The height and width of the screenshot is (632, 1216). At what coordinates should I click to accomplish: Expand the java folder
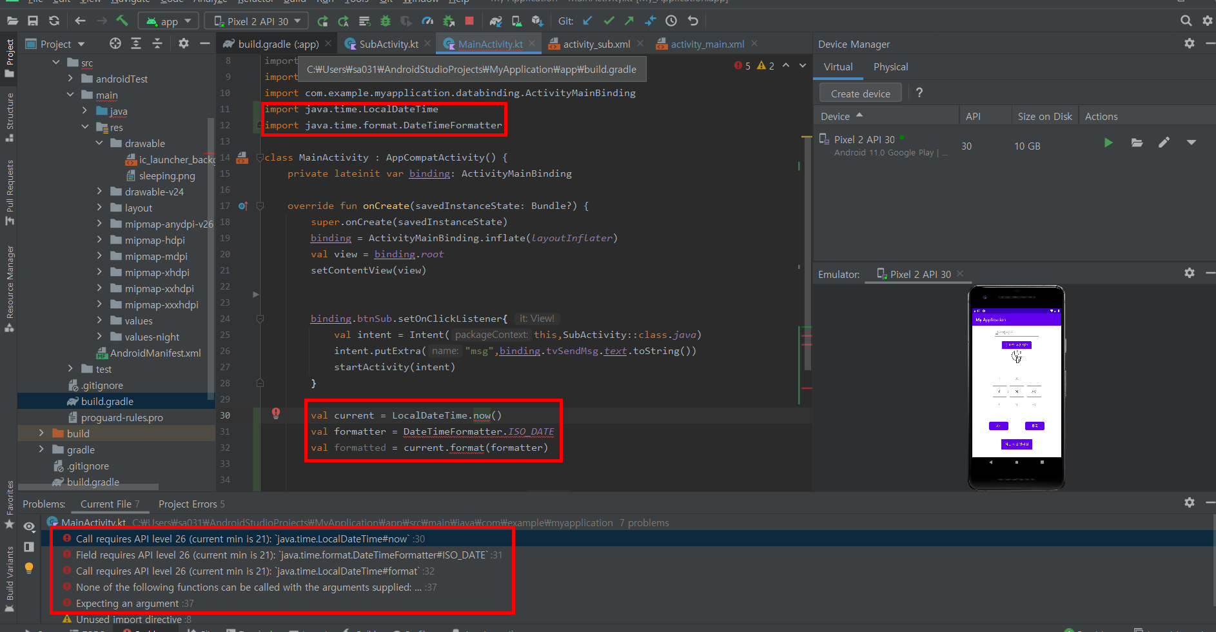click(84, 111)
